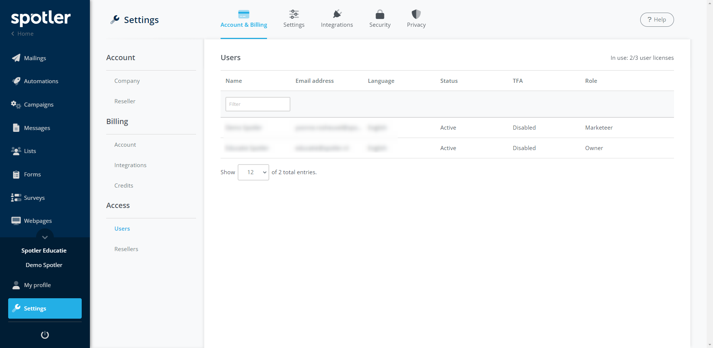The width and height of the screenshot is (713, 348).
Task: Click the power logout icon
Action: 45,335
